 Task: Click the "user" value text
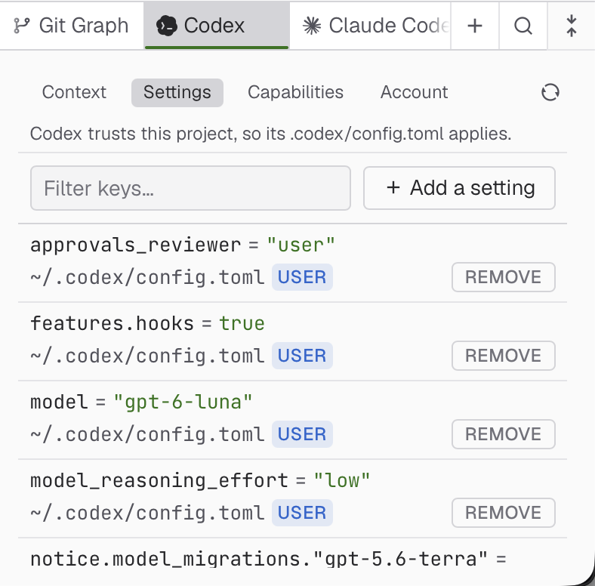tap(301, 245)
